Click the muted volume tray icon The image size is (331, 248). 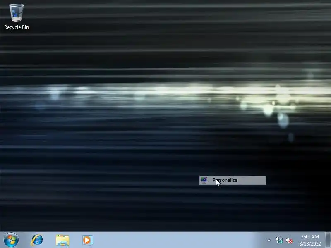tap(289, 241)
